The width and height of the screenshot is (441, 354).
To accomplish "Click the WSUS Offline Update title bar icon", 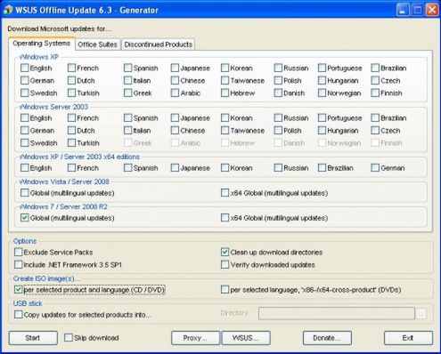I will click(8, 10).
